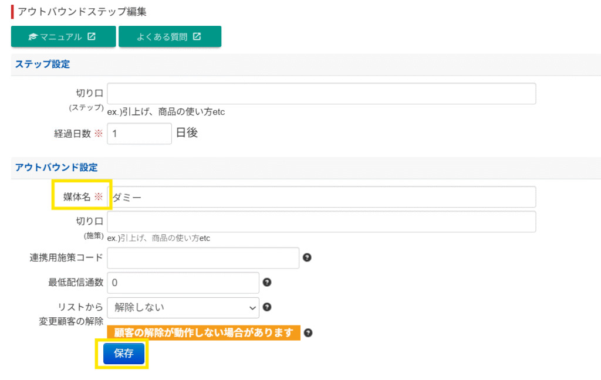Screen dimensions: 601x380
Task: Select the 媒体名 field containing ダミー
Action: 321,197
